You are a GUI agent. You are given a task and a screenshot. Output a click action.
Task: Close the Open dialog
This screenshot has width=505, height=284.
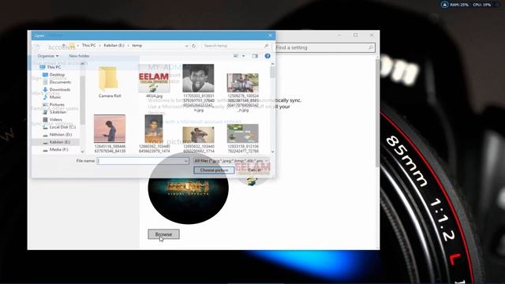coord(270,35)
